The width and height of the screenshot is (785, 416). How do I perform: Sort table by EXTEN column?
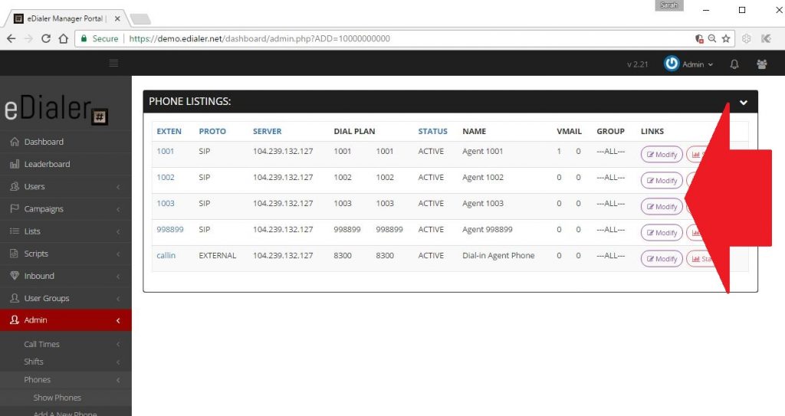coord(169,131)
